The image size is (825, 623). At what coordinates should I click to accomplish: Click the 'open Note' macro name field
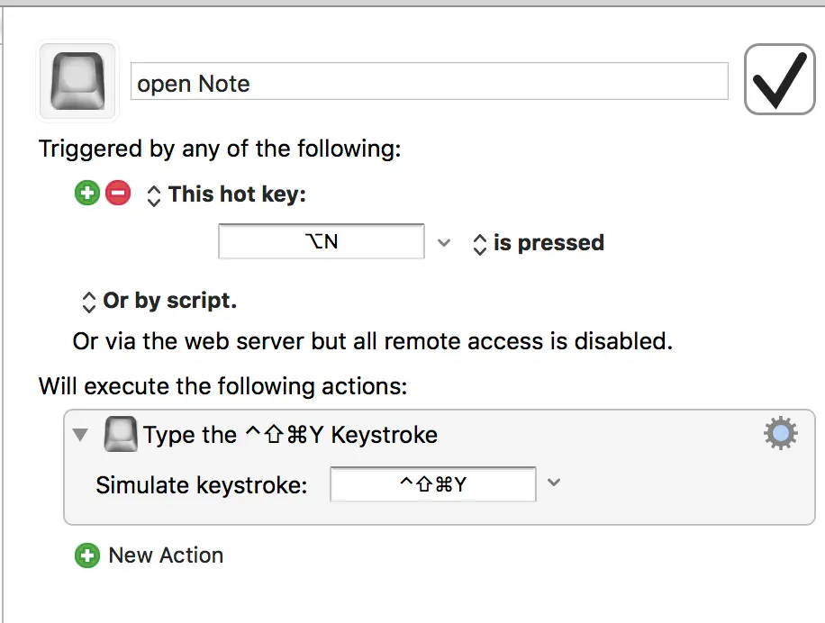(429, 82)
